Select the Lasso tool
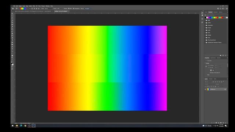The image size is (235, 132). pos(12,18)
